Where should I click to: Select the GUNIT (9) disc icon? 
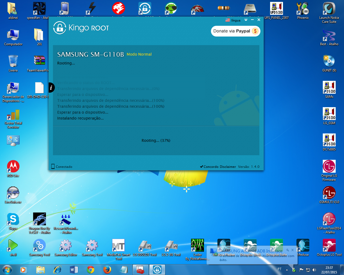point(329,63)
